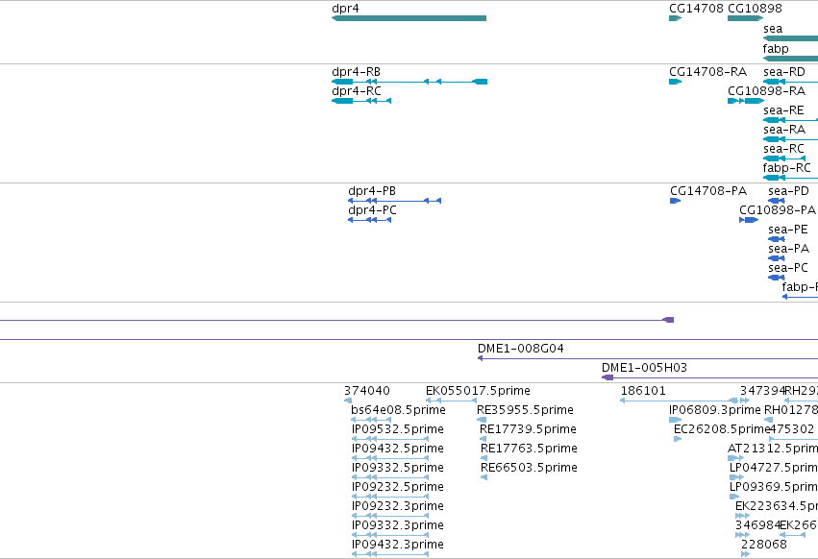Image resolution: width=818 pixels, height=559 pixels.
Task: Select the CG10898 gene feature
Action: pos(745,18)
